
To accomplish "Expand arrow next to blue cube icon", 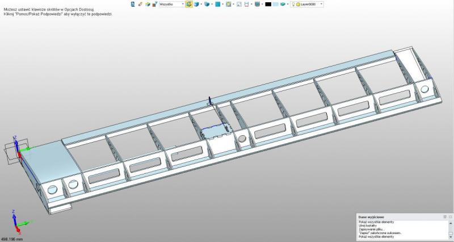I will click(x=202, y=4).
